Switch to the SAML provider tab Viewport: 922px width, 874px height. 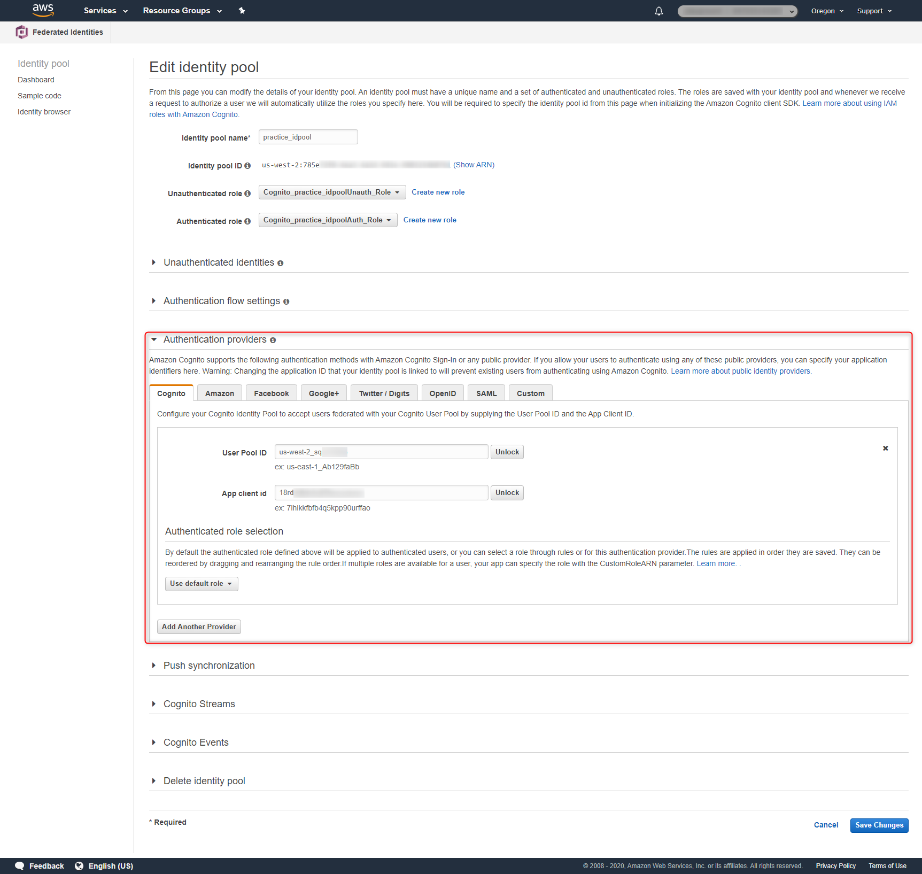[486, 393]
